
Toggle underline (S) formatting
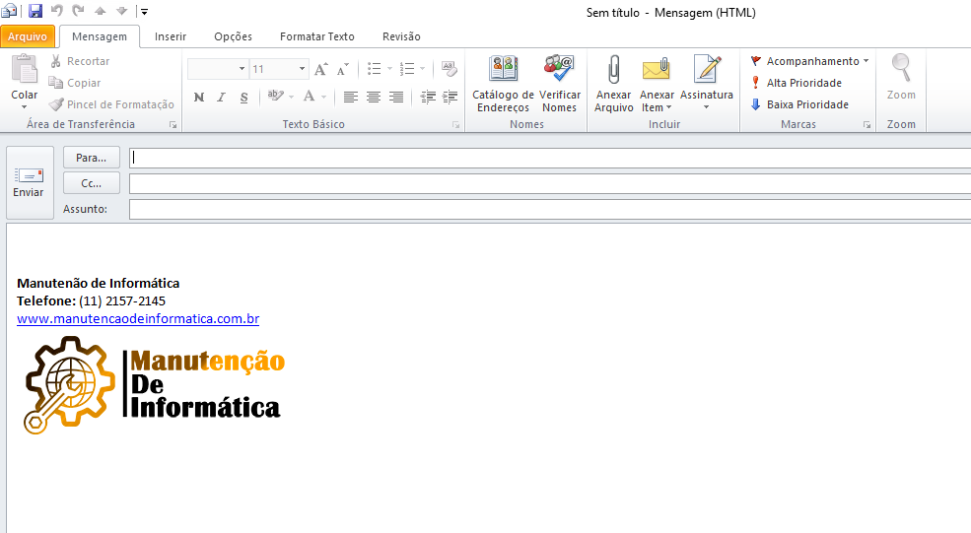(244, 98)
